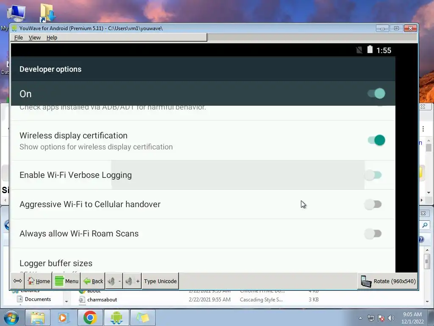Viewport: 434px width, 326px height.
Task: Open the Help menu
Action: tap(52, 37)
